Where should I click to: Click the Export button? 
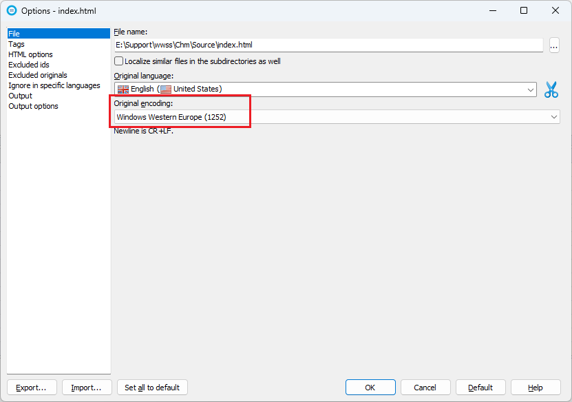[32, 387]
